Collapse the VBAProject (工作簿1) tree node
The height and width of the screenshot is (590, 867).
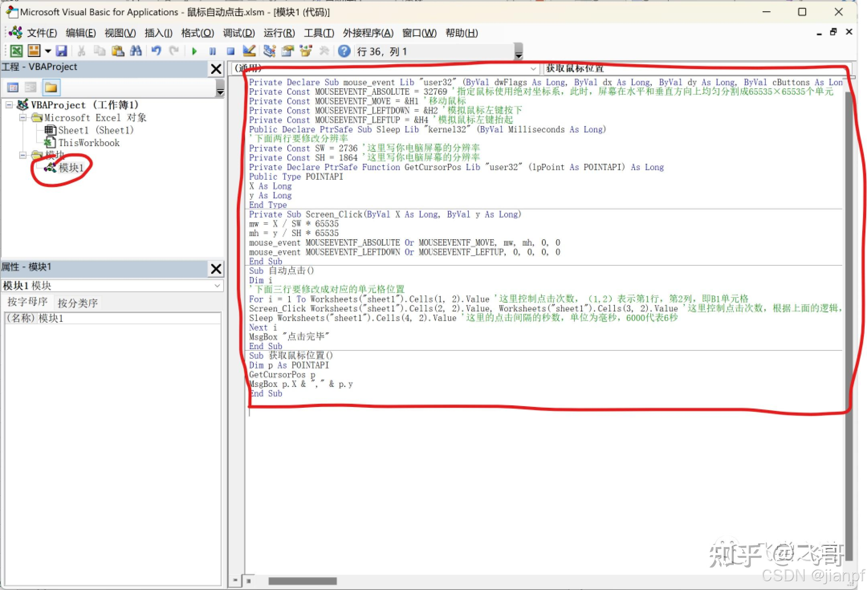point(9,105)
